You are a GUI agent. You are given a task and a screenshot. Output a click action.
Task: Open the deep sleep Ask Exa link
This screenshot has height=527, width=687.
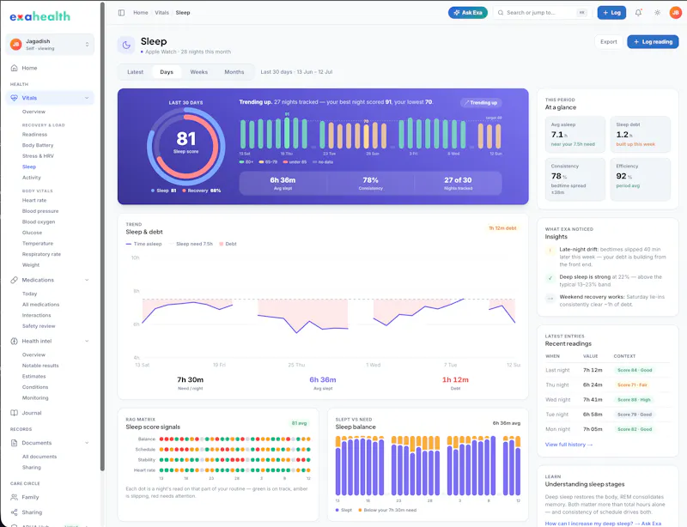[x=603, y=524]
